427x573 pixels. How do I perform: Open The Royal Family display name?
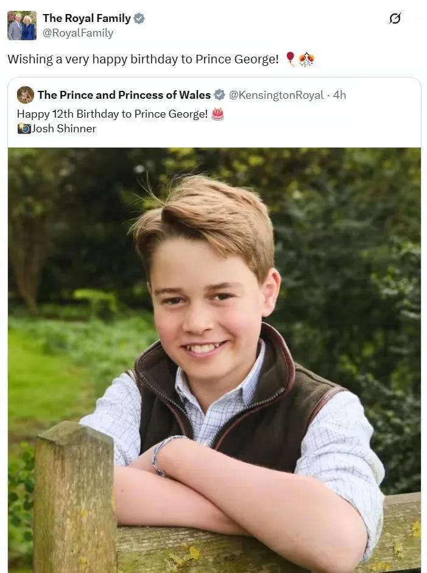click(86, 18)
